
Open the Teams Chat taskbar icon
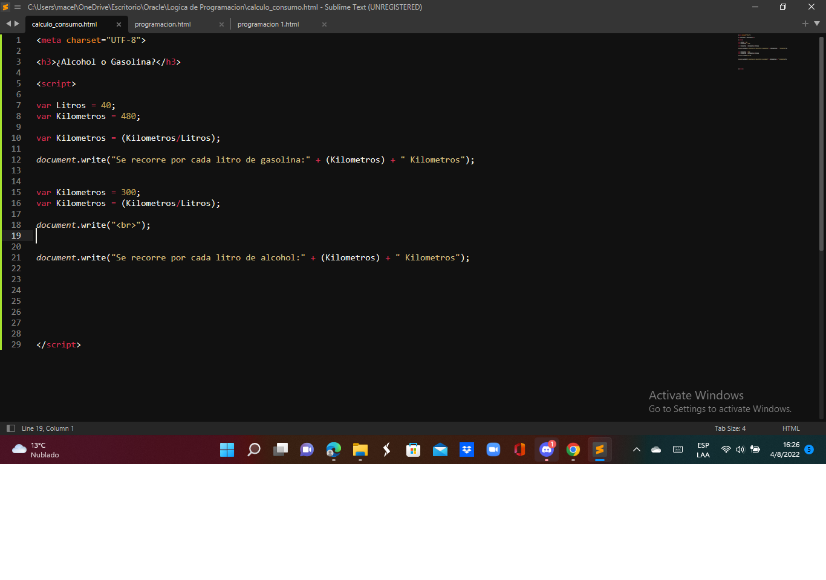click(x=307, y=449)
